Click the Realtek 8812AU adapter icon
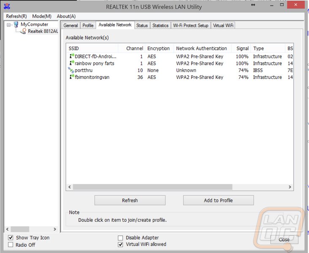This screenshot has height=253, width=309. [23, 31]
